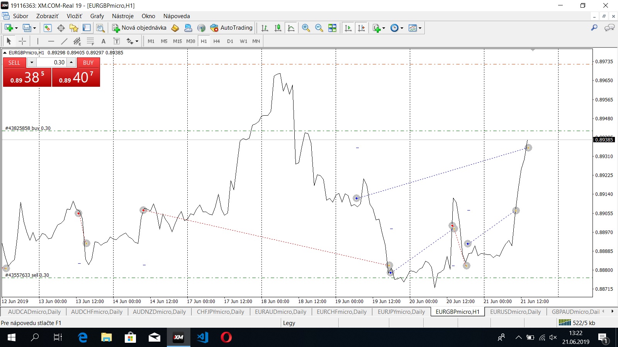The width and height of the screenshot is (618, 347).
Task: Open the Vložiť menu
Action: coord(74,16)
